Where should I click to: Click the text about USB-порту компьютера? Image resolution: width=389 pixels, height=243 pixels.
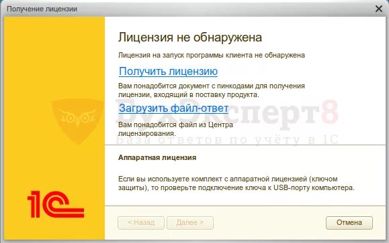click(x=236, y=183)
